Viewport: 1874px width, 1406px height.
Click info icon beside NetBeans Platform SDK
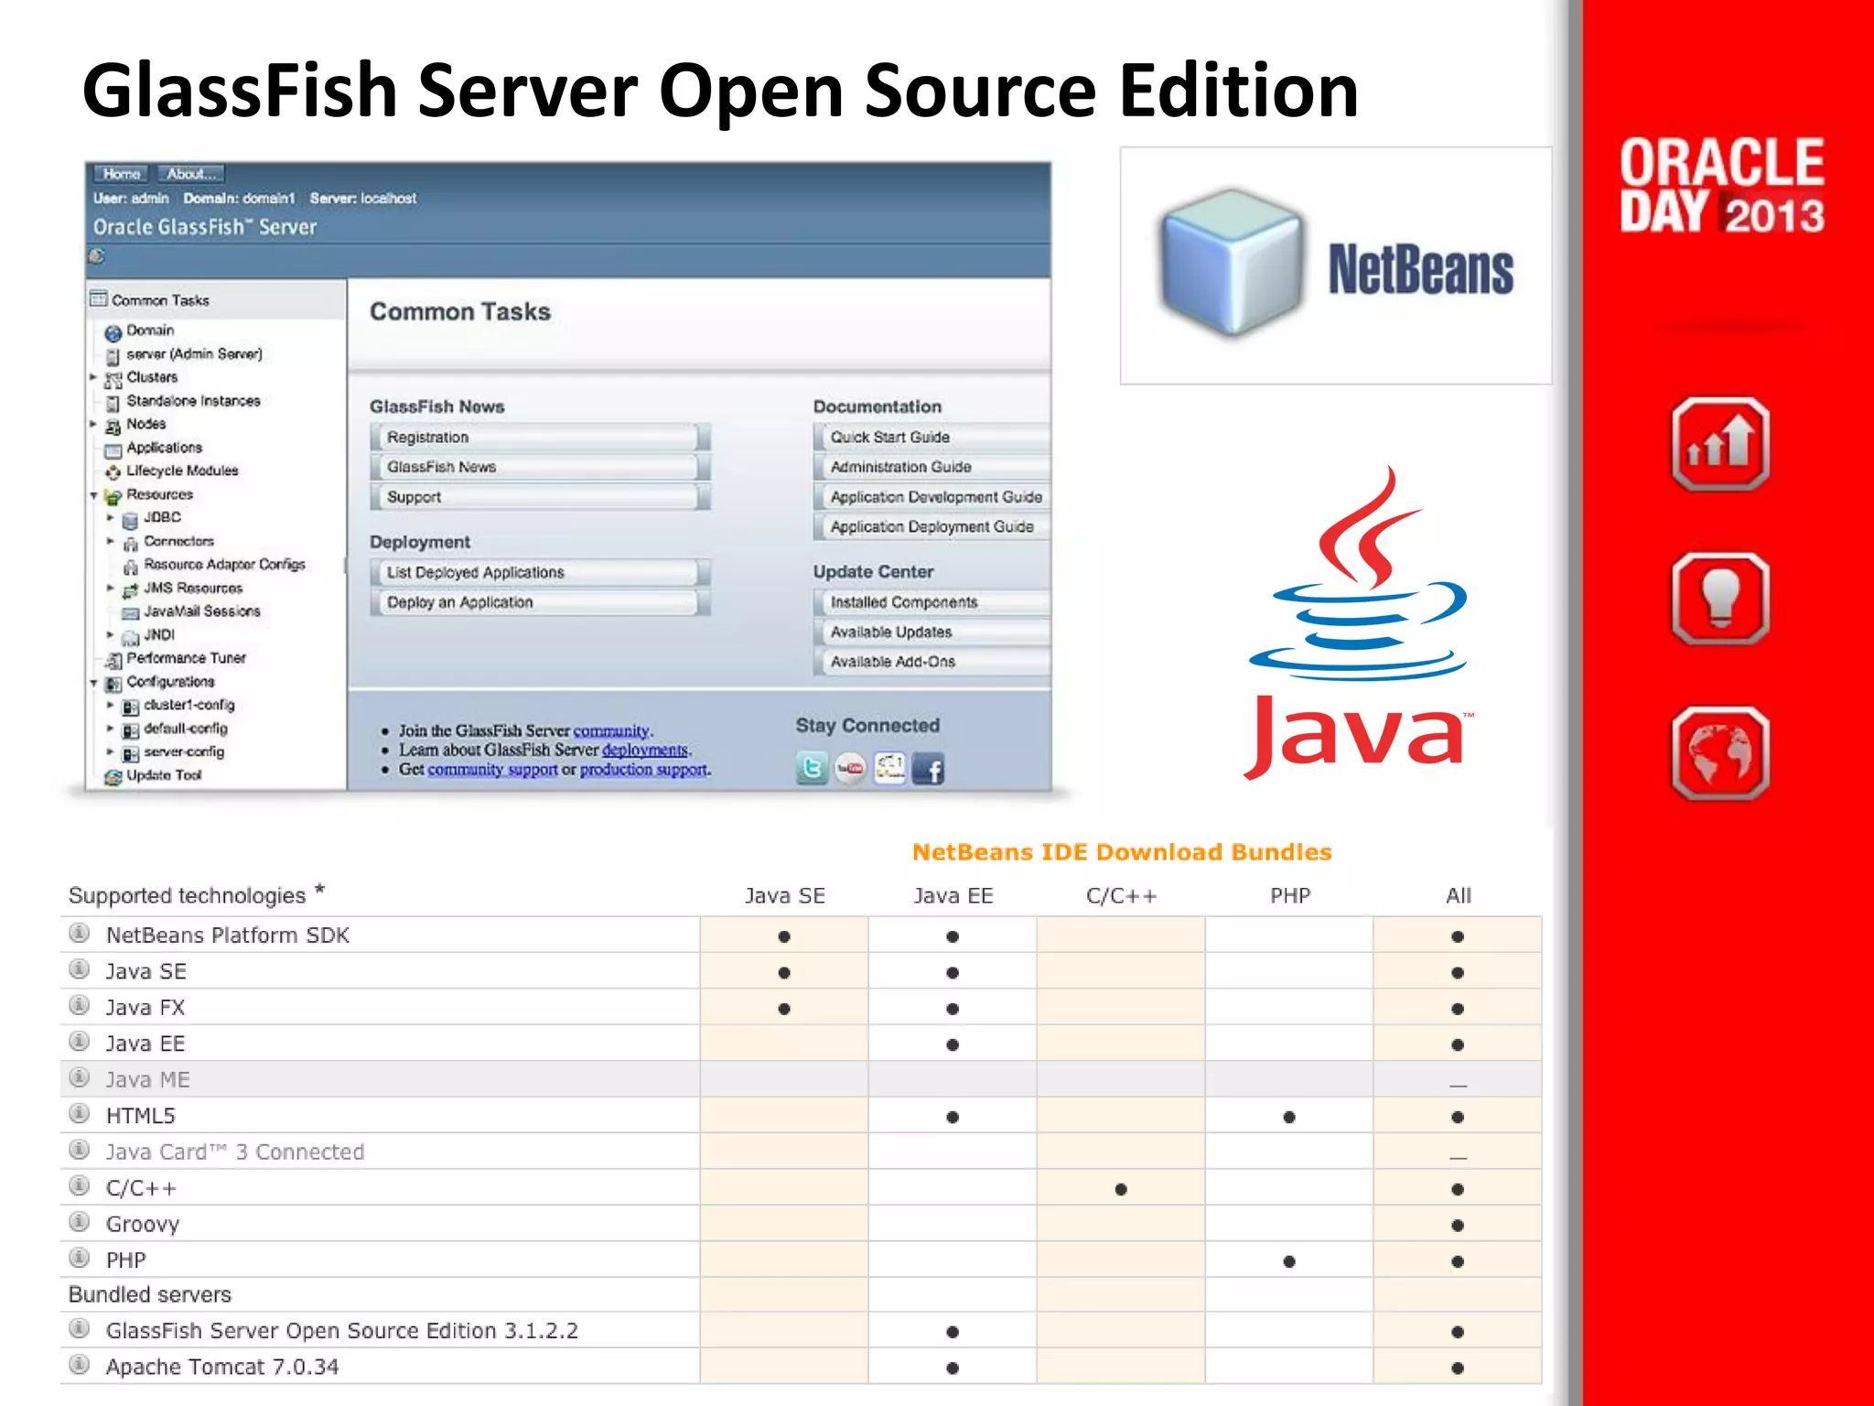tap(80, 933)
